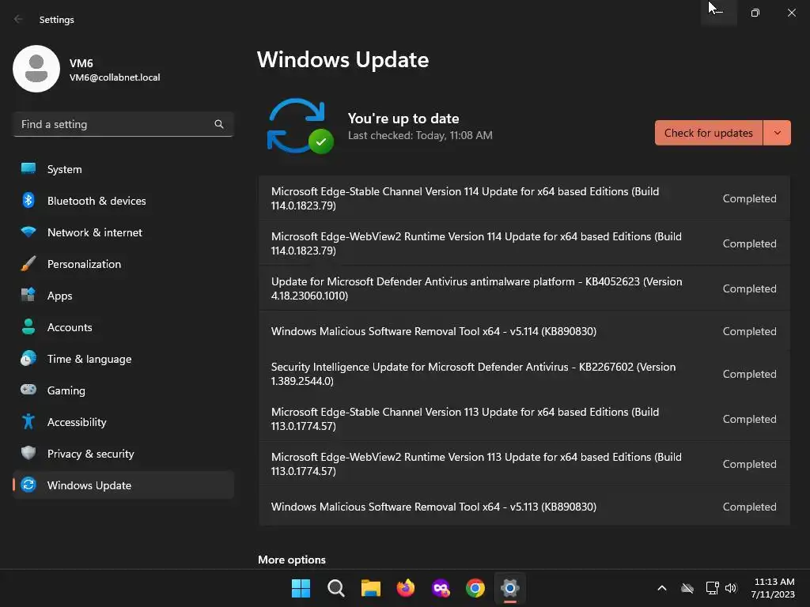Open the Windows Start menu
Viewport: 810px width, 607px height.
pyautogui.click(x=301, y=588)
